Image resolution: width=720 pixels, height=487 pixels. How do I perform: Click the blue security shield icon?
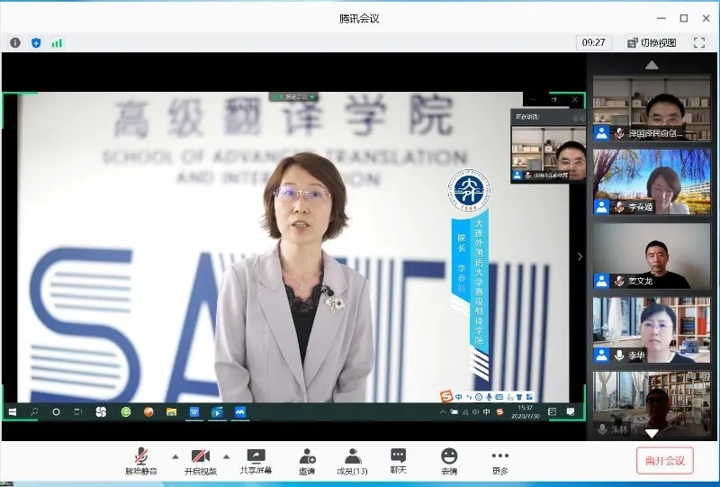36,42
